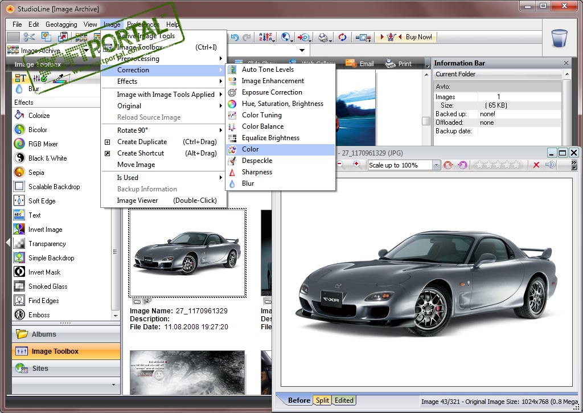Select Hue, Saturation, Brightness menu item

coord(282,104)
